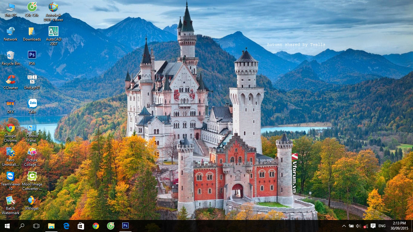
Task: Select the Google Chrome desktop shortcut
Action: [x=11, y=133]
